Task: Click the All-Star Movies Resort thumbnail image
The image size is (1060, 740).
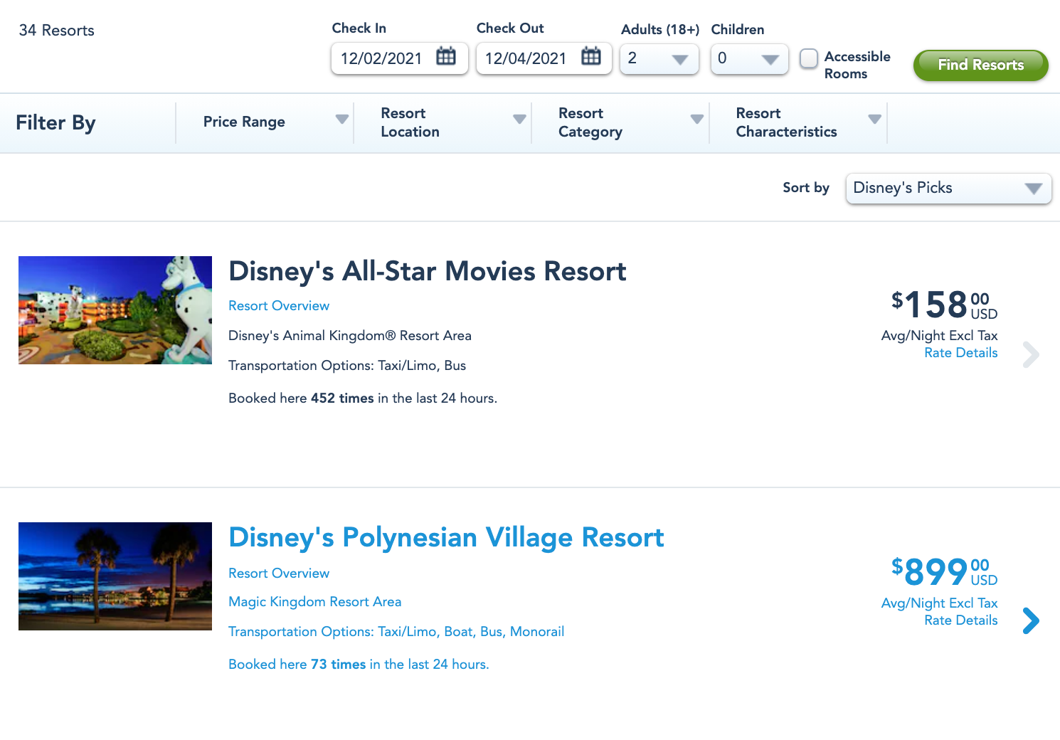Action: [115, 310]
